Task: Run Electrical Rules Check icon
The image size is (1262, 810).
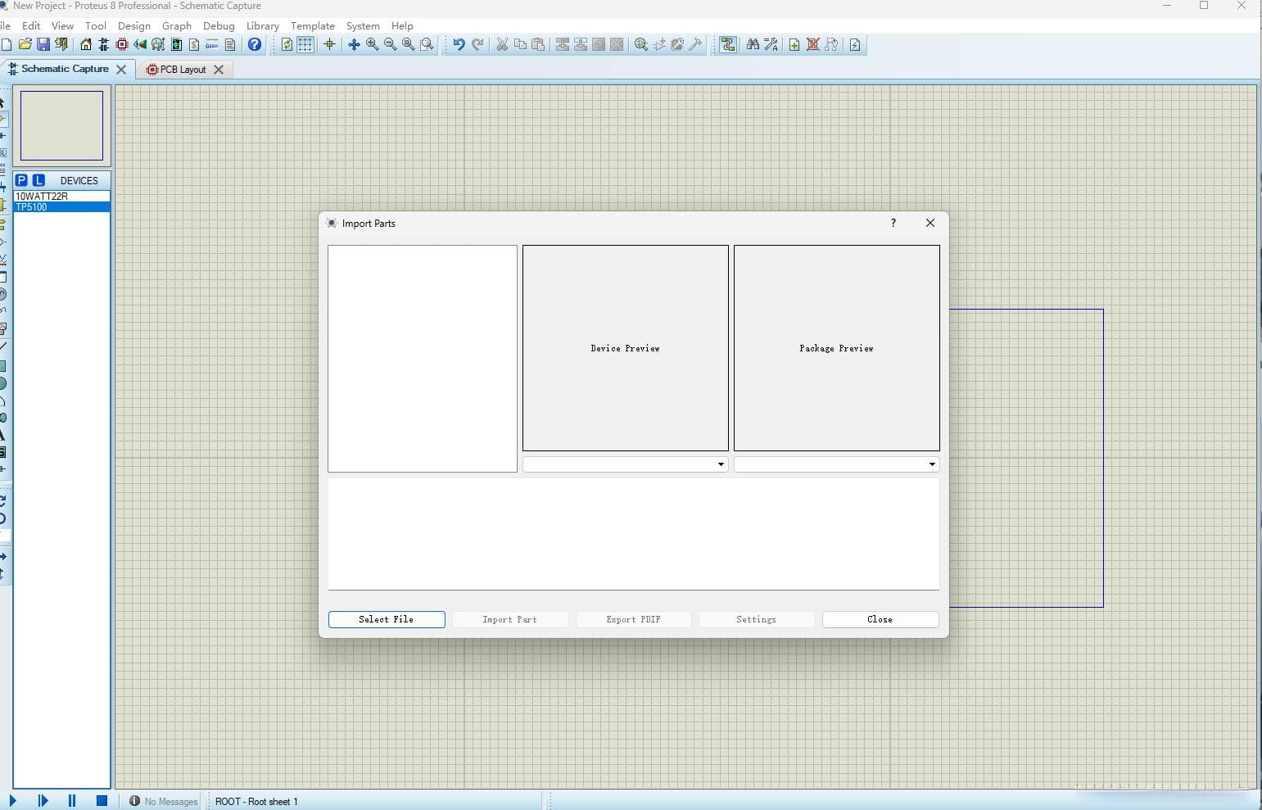Action: [x=855, y=45]
